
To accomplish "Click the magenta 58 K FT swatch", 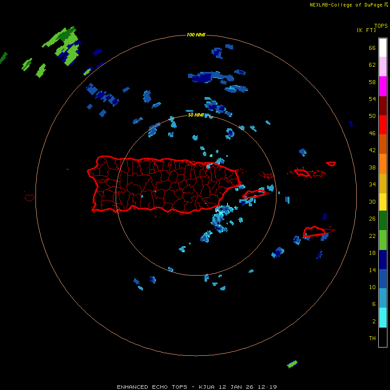I will (x=383, y=86).
